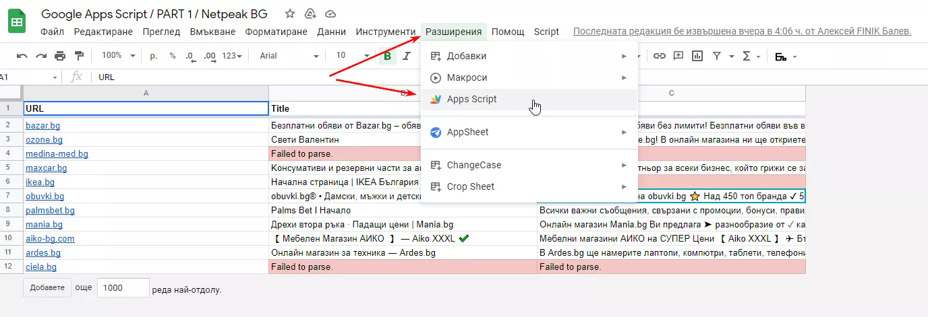This screenshot has width=928, height=317.
Task: Open the custom Script menu
Action: point(546,32)
